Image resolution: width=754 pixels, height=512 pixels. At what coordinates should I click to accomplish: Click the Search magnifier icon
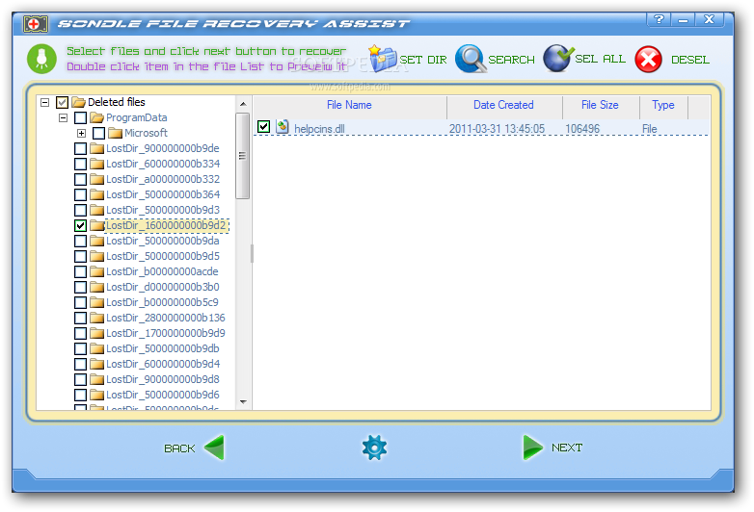click(471, 59)
